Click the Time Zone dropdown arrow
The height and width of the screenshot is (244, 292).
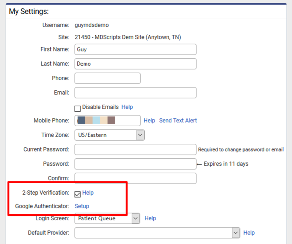pyautogui.click(x=140, y=135)
